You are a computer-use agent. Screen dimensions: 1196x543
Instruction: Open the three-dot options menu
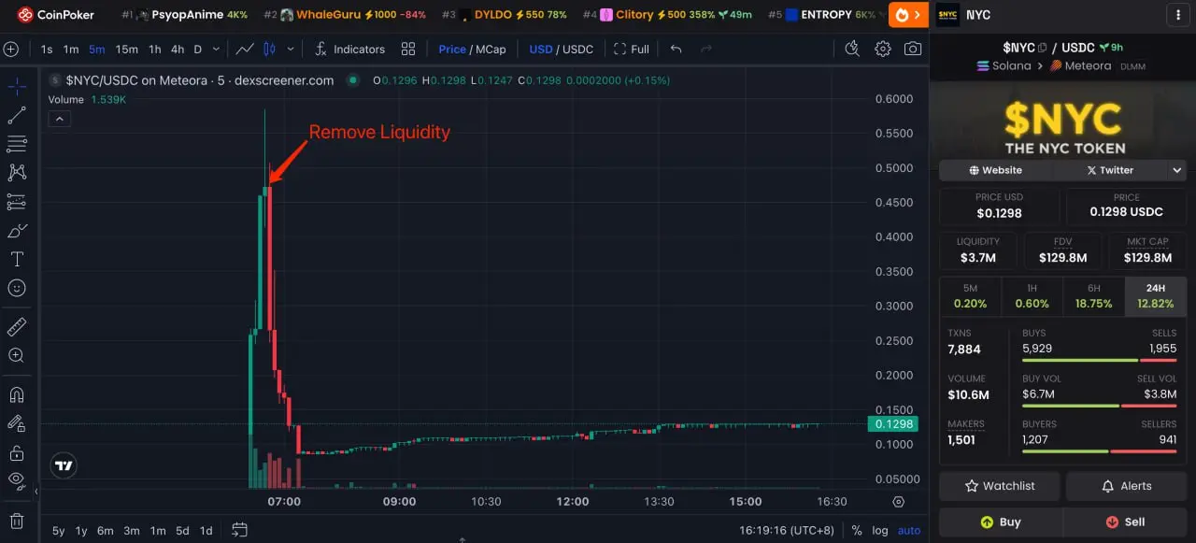click(x=1177, y=15)
